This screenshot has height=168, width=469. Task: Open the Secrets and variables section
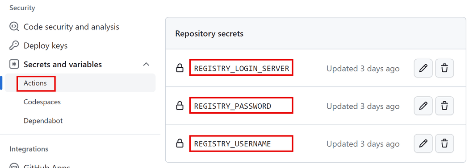click(63, 65)
